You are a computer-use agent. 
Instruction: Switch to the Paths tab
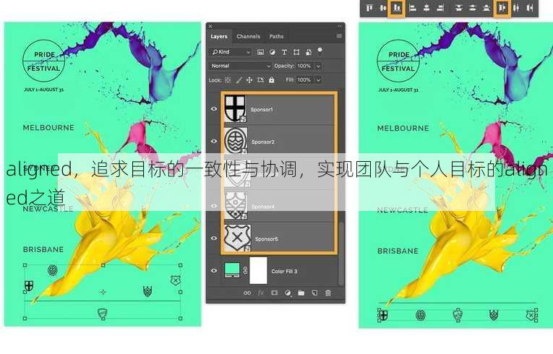[276, 36]
